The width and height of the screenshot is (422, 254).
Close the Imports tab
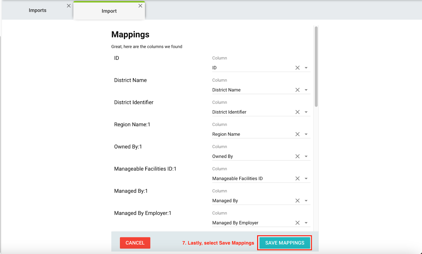pos(69,6)
